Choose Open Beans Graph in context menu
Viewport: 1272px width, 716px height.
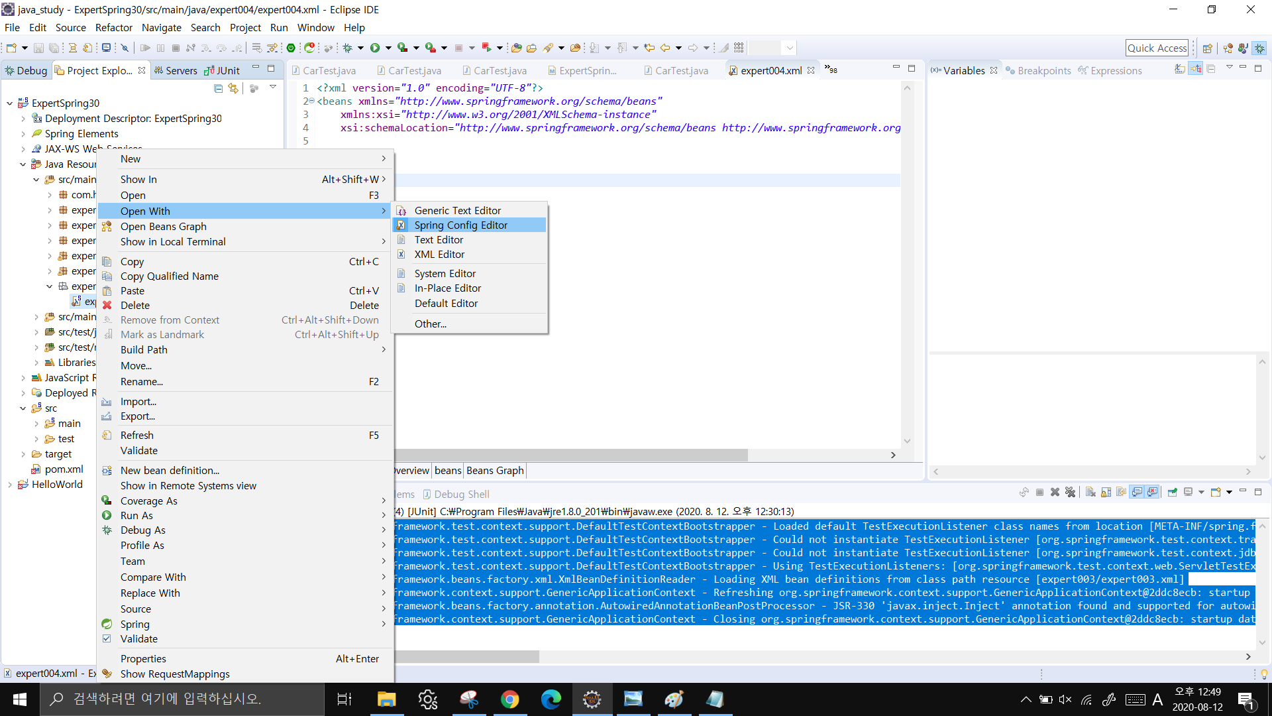(163, 227)
